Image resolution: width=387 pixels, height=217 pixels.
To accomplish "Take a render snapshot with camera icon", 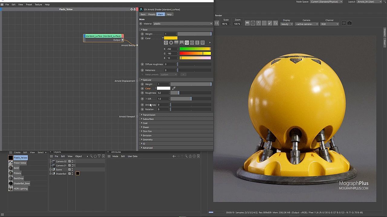I will point(350,24).
